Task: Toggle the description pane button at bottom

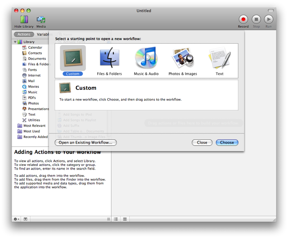Action: [25, 219]
